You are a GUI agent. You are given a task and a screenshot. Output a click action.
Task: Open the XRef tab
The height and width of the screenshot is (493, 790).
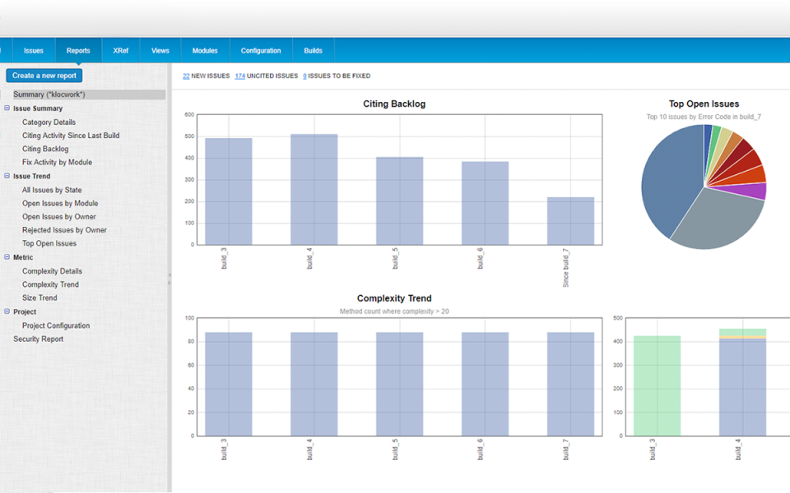120,50
